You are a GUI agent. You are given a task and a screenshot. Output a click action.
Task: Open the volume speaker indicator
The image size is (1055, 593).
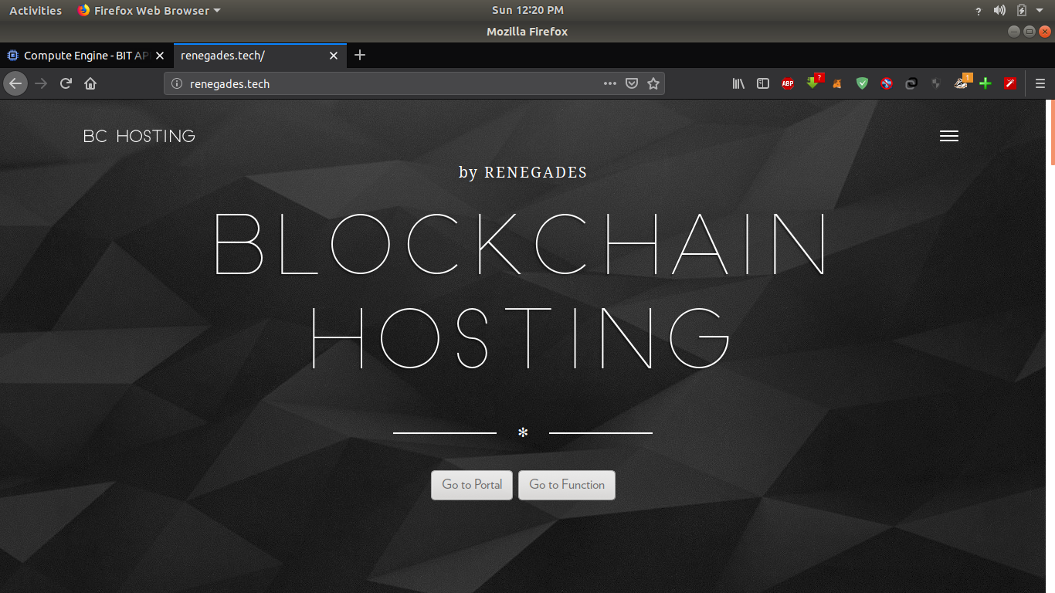[999, 11]
